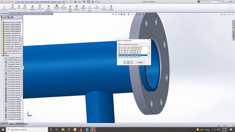Switch to the Render Tools tab
This screenshot has width=235, height=132.
pyautogui.click(x=36, y=14)
